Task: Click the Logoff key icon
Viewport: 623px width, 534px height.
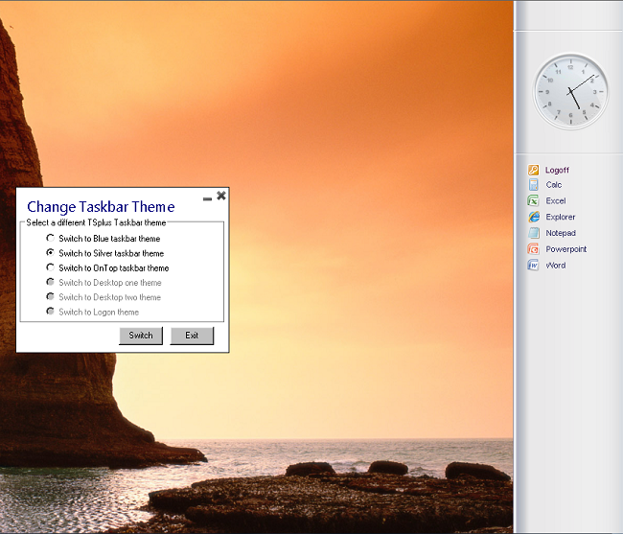Action: coord(533,170)
